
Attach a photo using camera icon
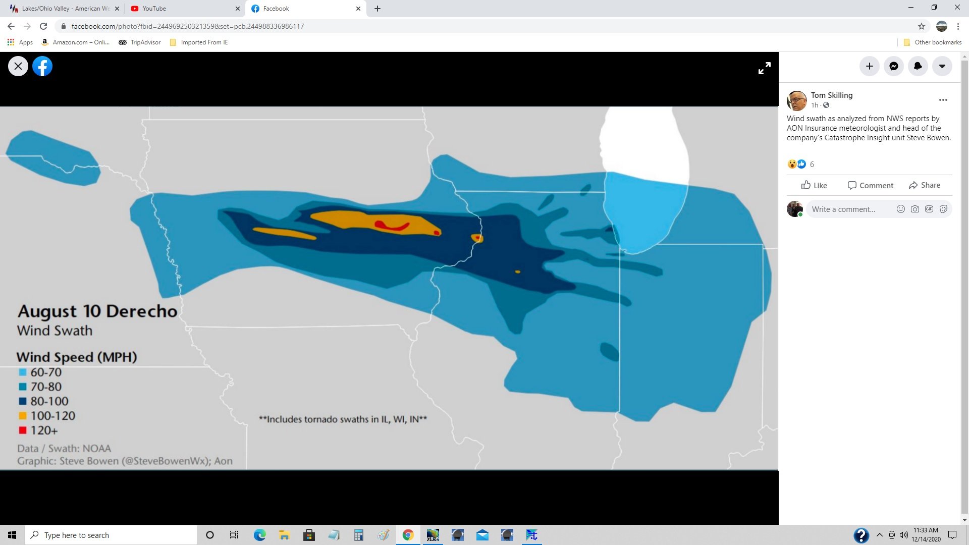tap(914, 209)
